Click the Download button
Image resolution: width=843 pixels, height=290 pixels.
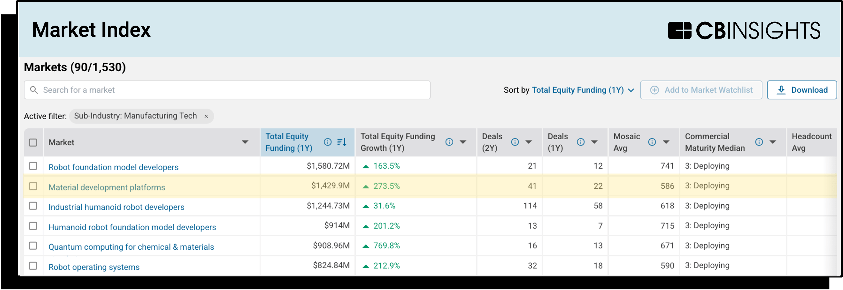click(801, 90)
